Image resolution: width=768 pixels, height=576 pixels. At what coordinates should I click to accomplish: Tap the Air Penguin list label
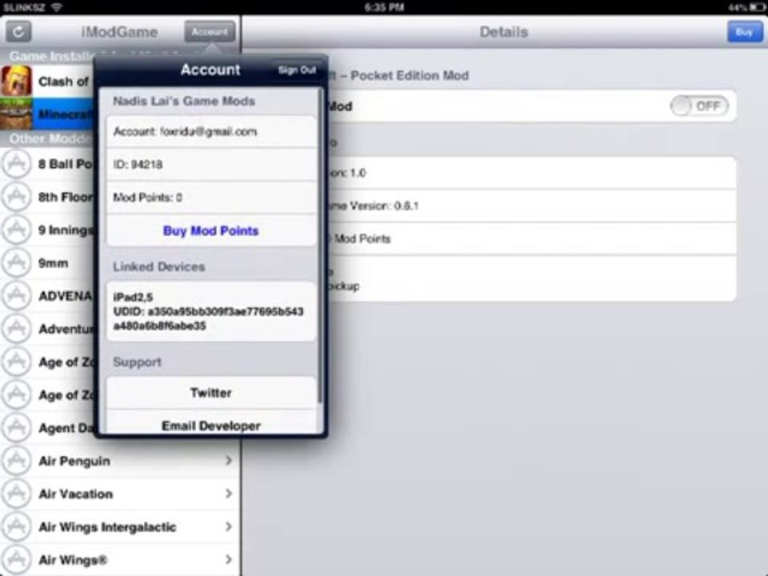pyautogui.click(x=74, y=461)
